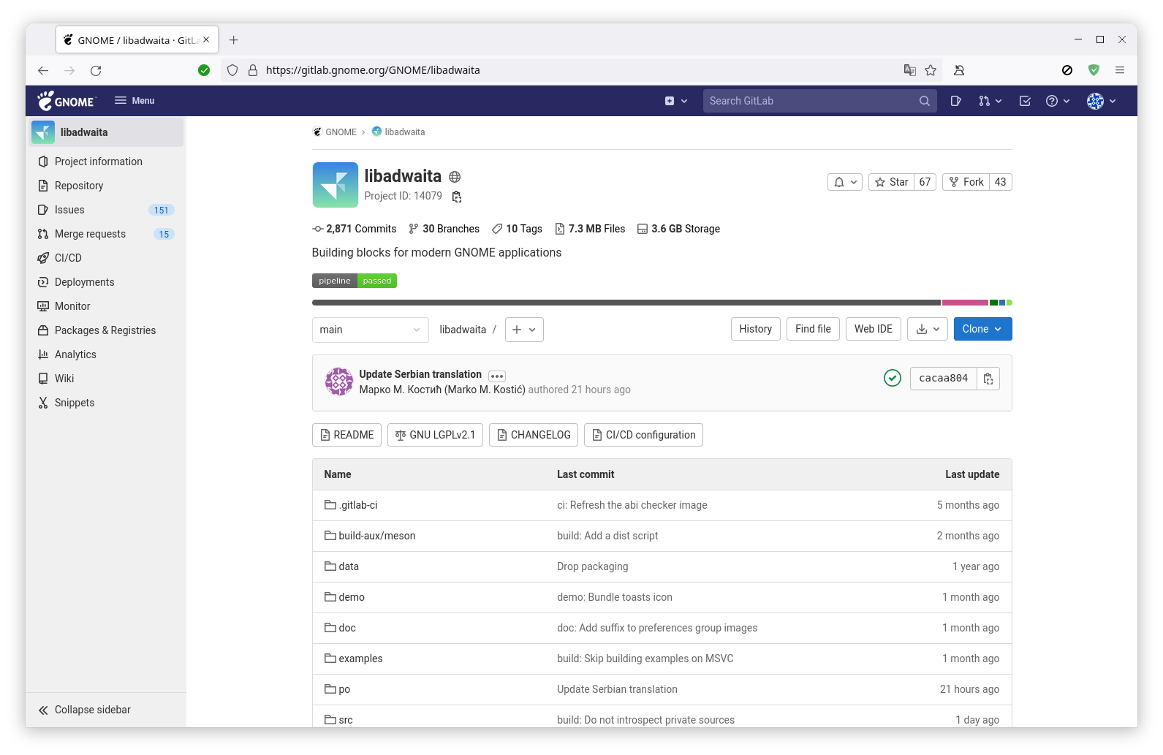Open the README file link
Screen dimensions: 1163x755
pyautogui.click(x=346, y=435)
